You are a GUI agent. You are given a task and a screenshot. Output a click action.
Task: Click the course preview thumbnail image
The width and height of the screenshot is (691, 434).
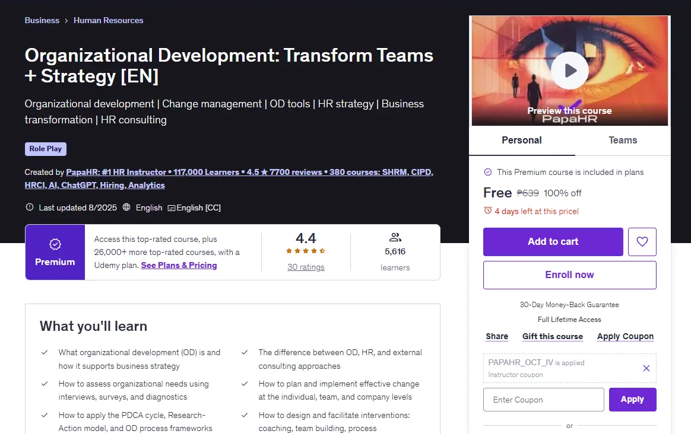(x=569, y=71)
